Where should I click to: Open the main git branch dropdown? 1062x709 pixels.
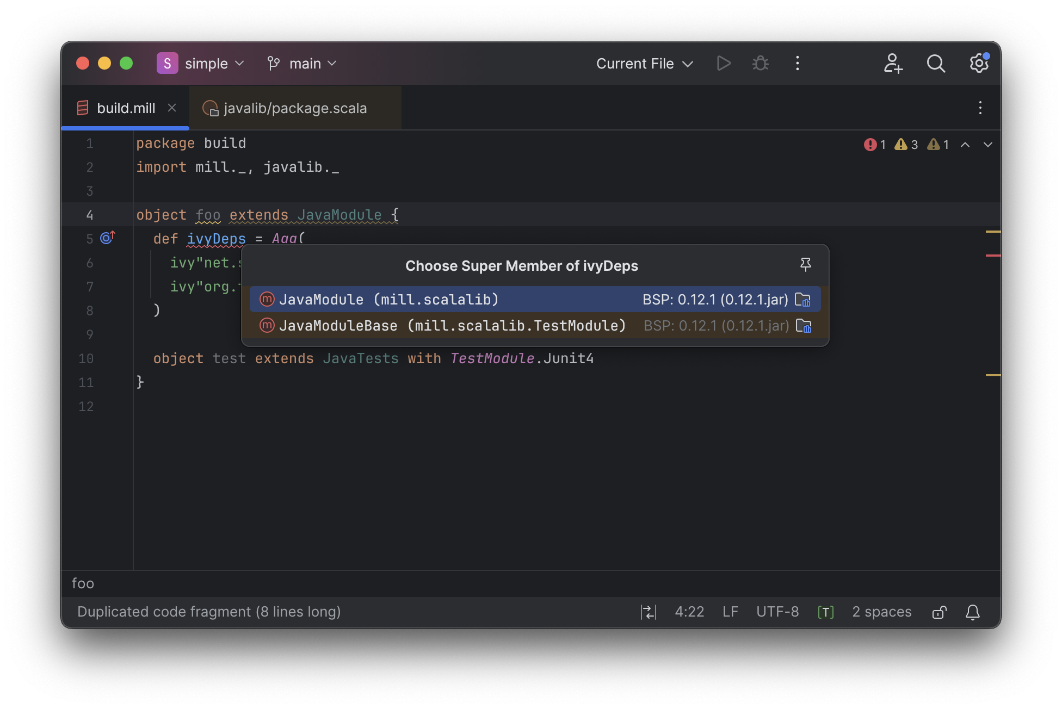(x=302, y=64)
